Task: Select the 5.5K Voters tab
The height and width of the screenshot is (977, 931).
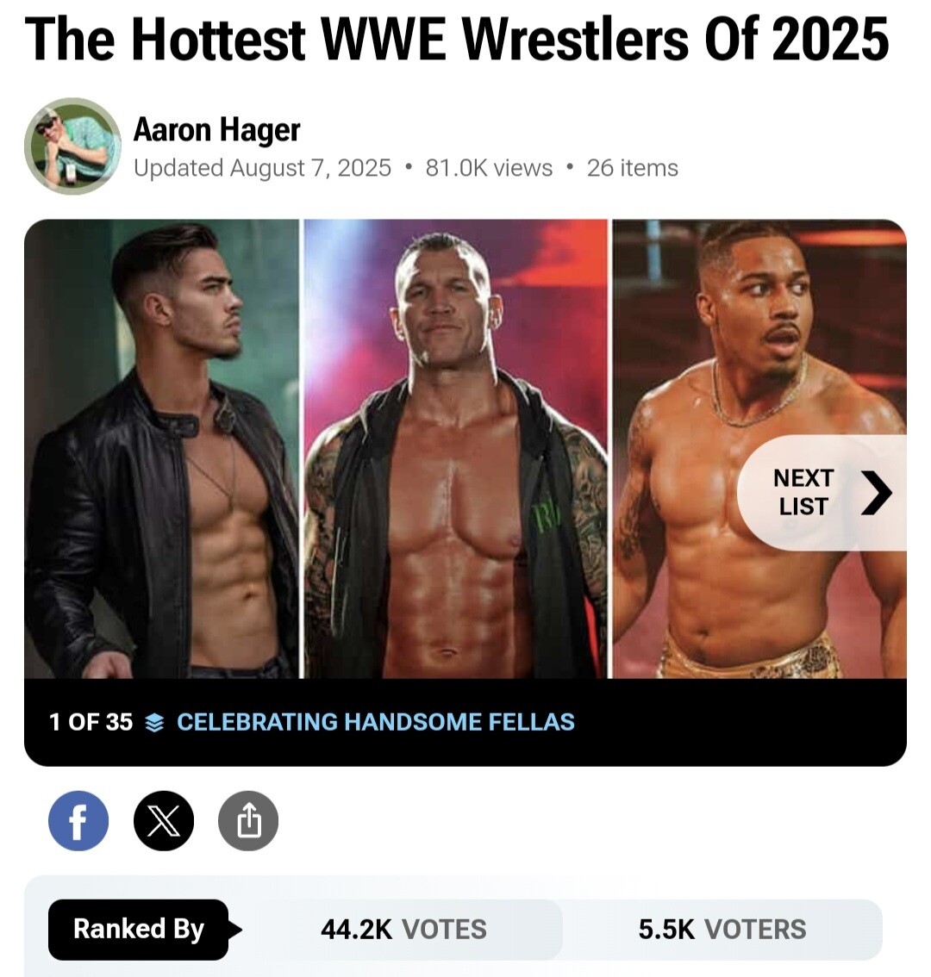Action: click(722, 929)
